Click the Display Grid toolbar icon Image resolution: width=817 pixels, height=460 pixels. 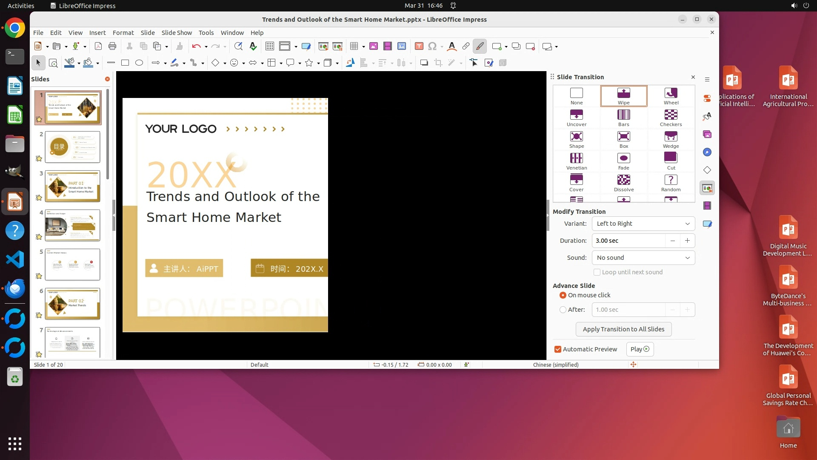(269, 46)
